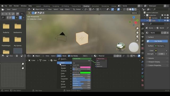Click green Subsurface Color swatch
This screenshot has height=96, width=170.
pyautogui.click(x=85, y=73)
